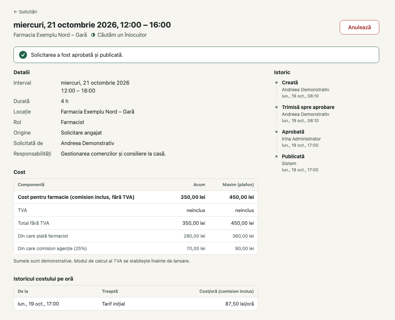
Task: Click the "Istoricul costului pe oră" heading
Action: [x=43, y=279]
